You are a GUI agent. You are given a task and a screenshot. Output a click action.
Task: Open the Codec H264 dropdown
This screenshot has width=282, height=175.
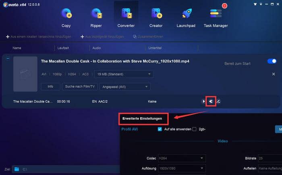[182, 158]
